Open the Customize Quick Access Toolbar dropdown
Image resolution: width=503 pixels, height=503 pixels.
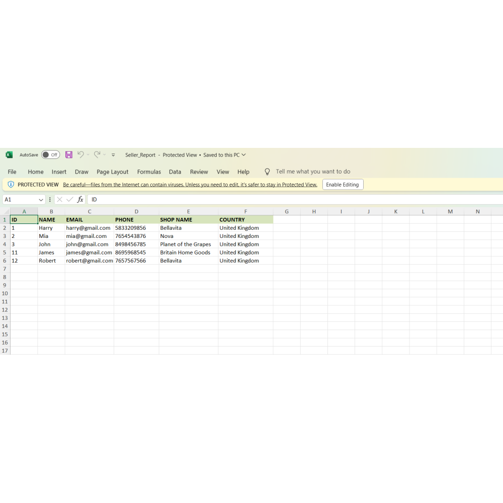(x=113, y=155)
